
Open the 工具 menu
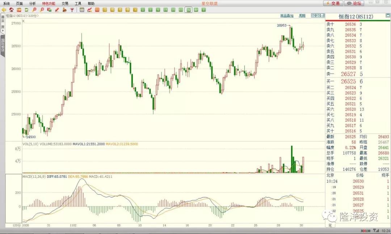[78, 4]
